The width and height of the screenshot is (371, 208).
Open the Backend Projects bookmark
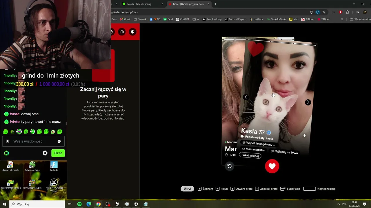click(x=235, y=19)
